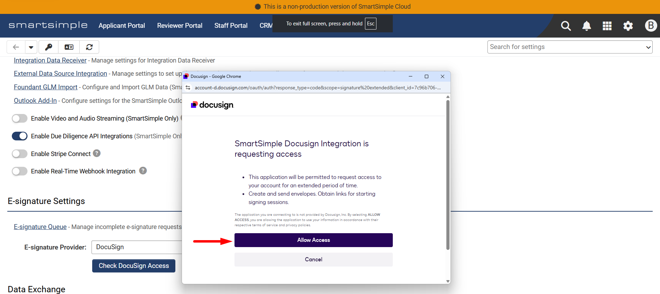Expand the history dropdown caret beside back arrow
This screenshot has width=660, height=294.
[31, 47]
